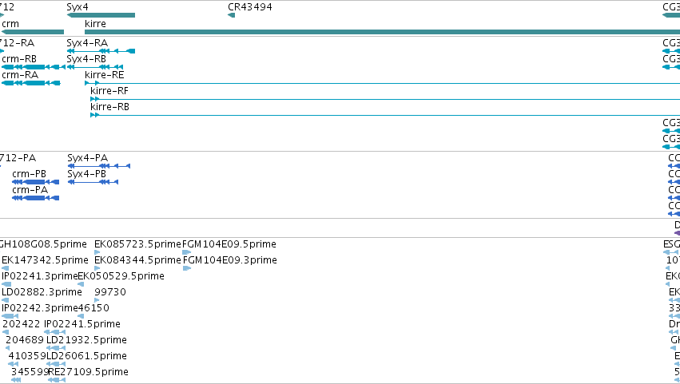
Task: Click the LD02882.3prime label
Action: tap(42, 292)
